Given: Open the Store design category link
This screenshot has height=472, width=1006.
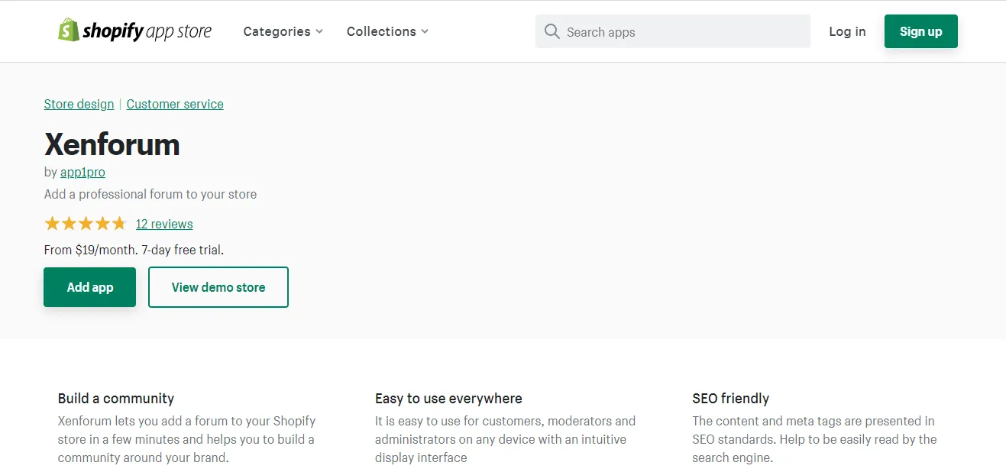Looking at the screenshot, I should pos(79,104).
